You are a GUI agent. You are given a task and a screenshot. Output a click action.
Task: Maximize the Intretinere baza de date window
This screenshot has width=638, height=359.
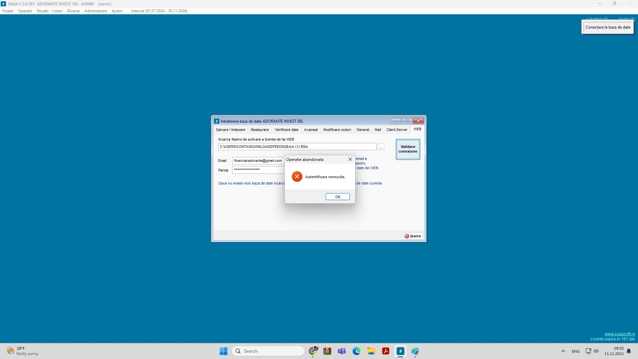pos(407,121)
